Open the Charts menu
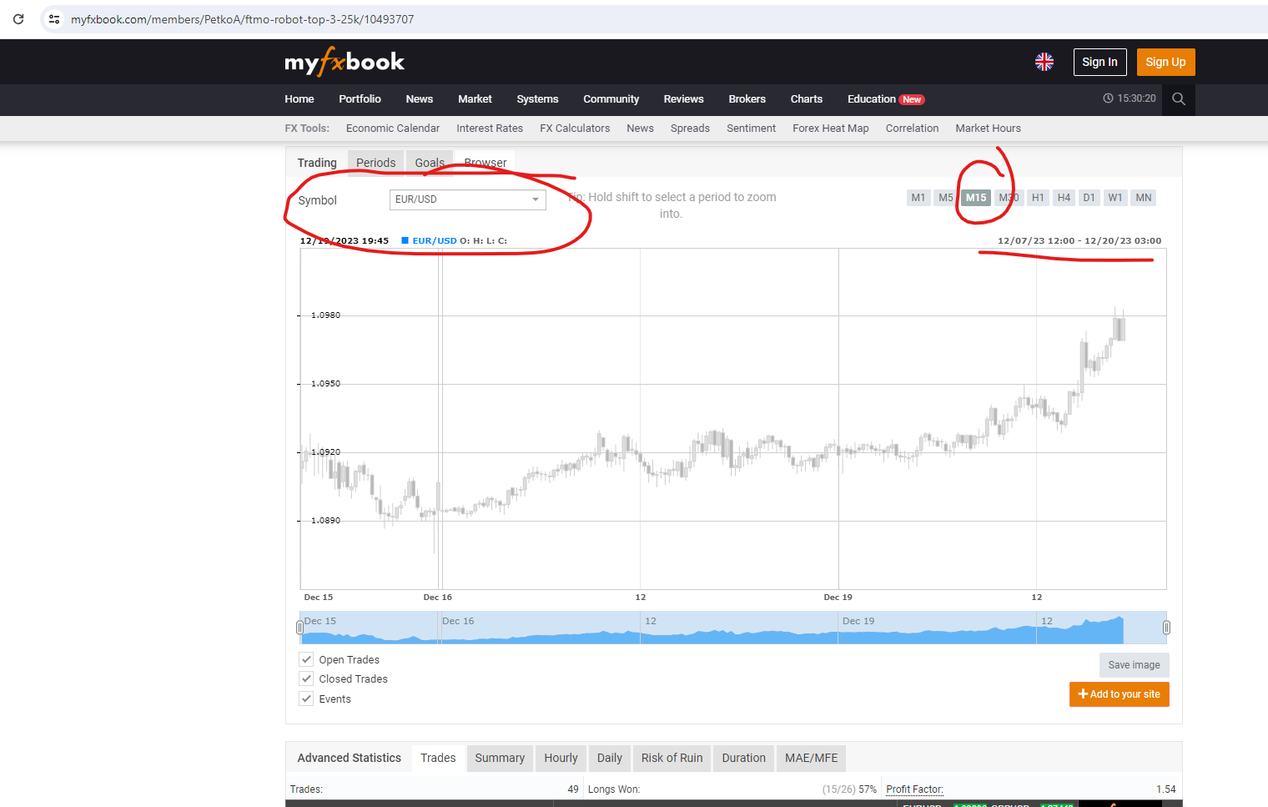 pyautogui.click(x=806, y=98)
